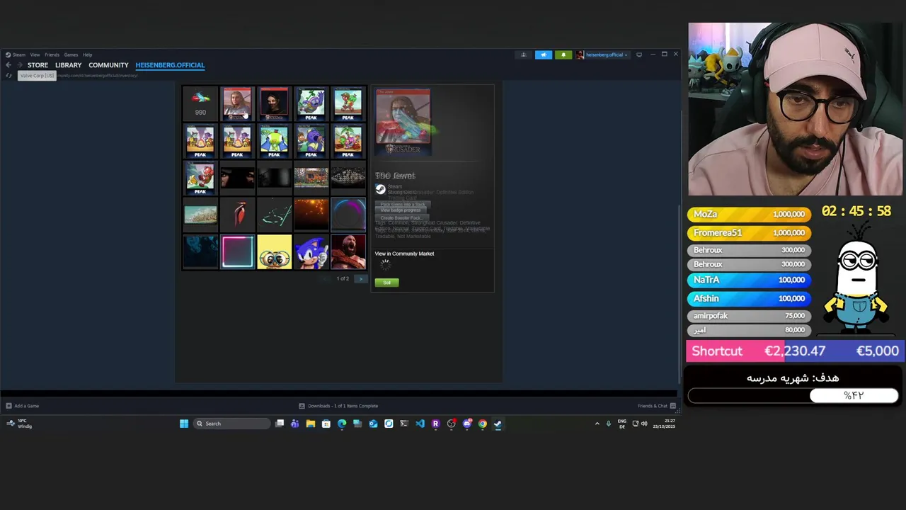This screenshot has height=510, width=906.
Task: Select the neon pink square frame item
Action: (237, 252)
